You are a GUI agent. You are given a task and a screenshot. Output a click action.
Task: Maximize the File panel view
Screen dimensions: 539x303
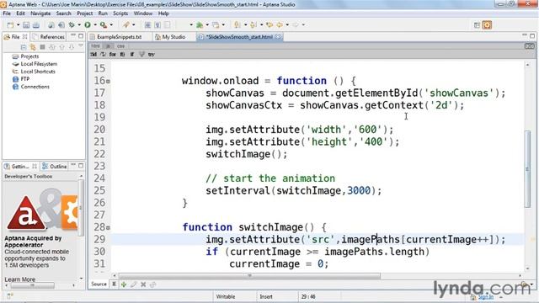[x=81, y=35]
